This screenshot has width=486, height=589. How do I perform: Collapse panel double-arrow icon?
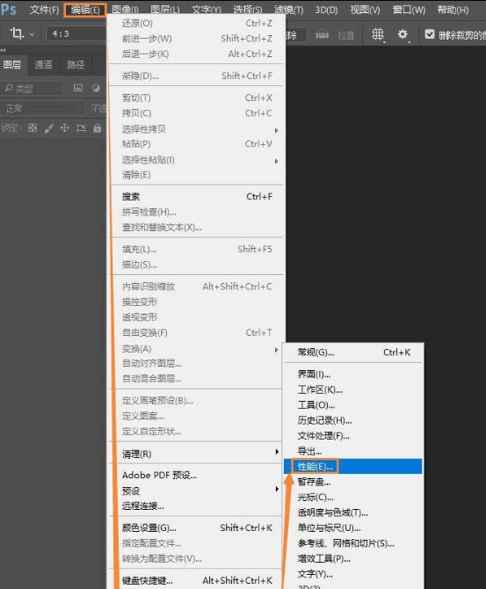[3, 50]
